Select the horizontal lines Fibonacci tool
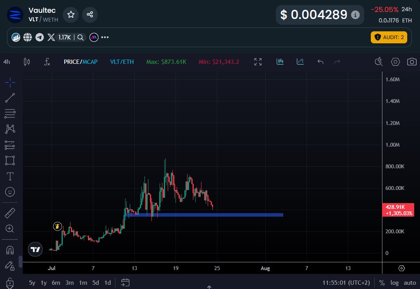Image resolution: width=420 pixels, height=289 pixels. tap(10, 114)
